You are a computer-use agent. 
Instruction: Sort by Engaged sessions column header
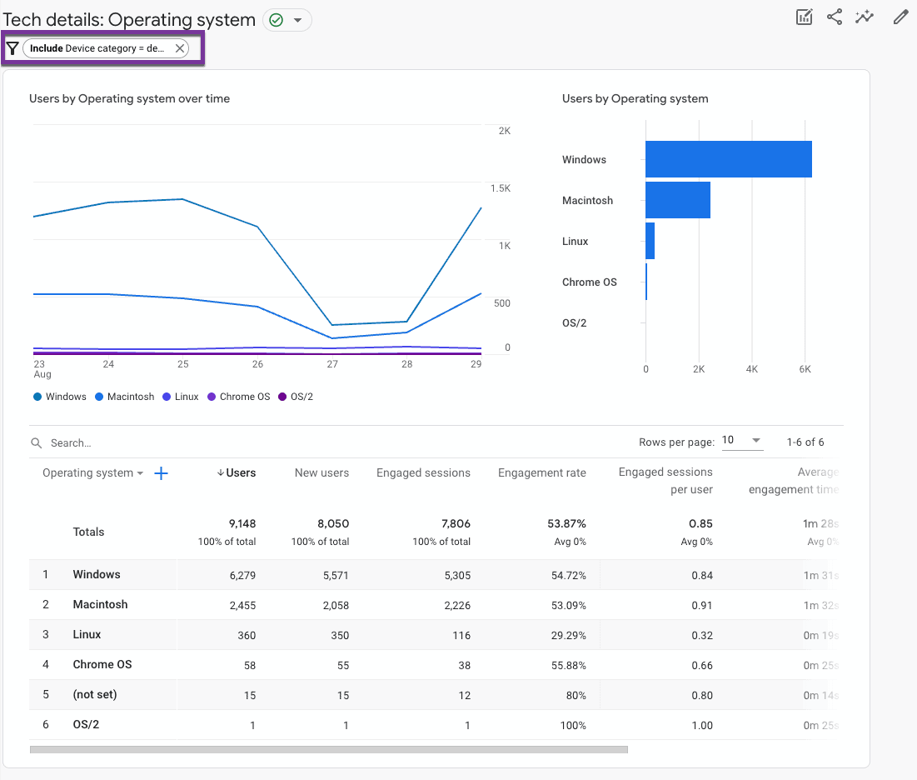coord(423,472)
